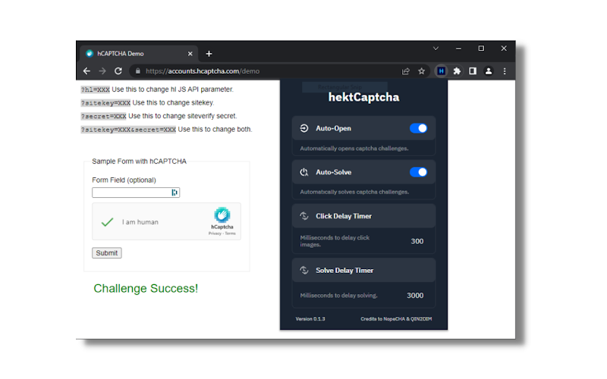607x379 pixels.
Task: Click Sample Form with hCAPTCHA legend
Action: [x=139, y=161]
